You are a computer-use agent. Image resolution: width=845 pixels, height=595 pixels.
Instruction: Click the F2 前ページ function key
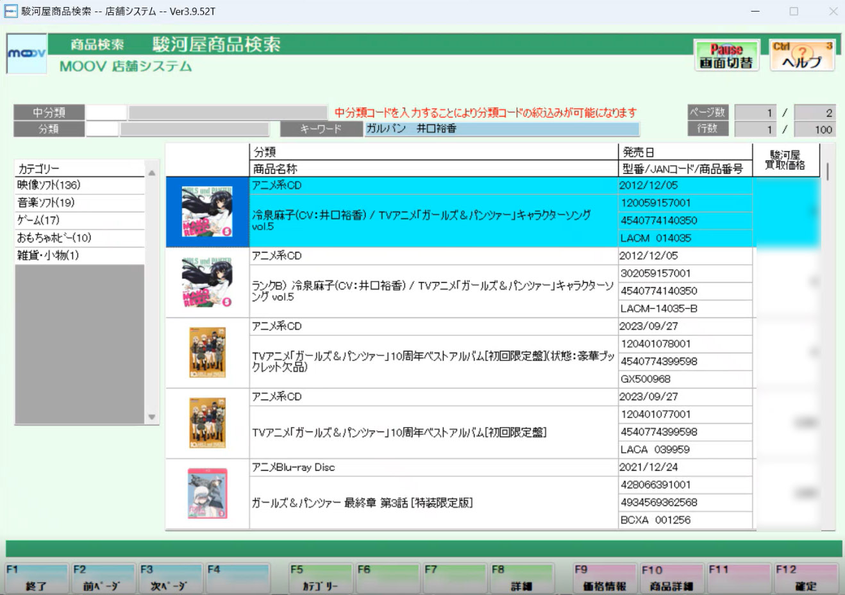pyautogui.click(x=103, y=578)
